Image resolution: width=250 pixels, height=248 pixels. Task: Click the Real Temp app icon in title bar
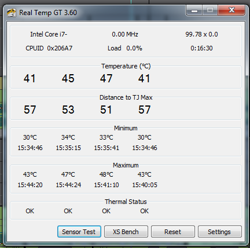[x=12, y=13]
